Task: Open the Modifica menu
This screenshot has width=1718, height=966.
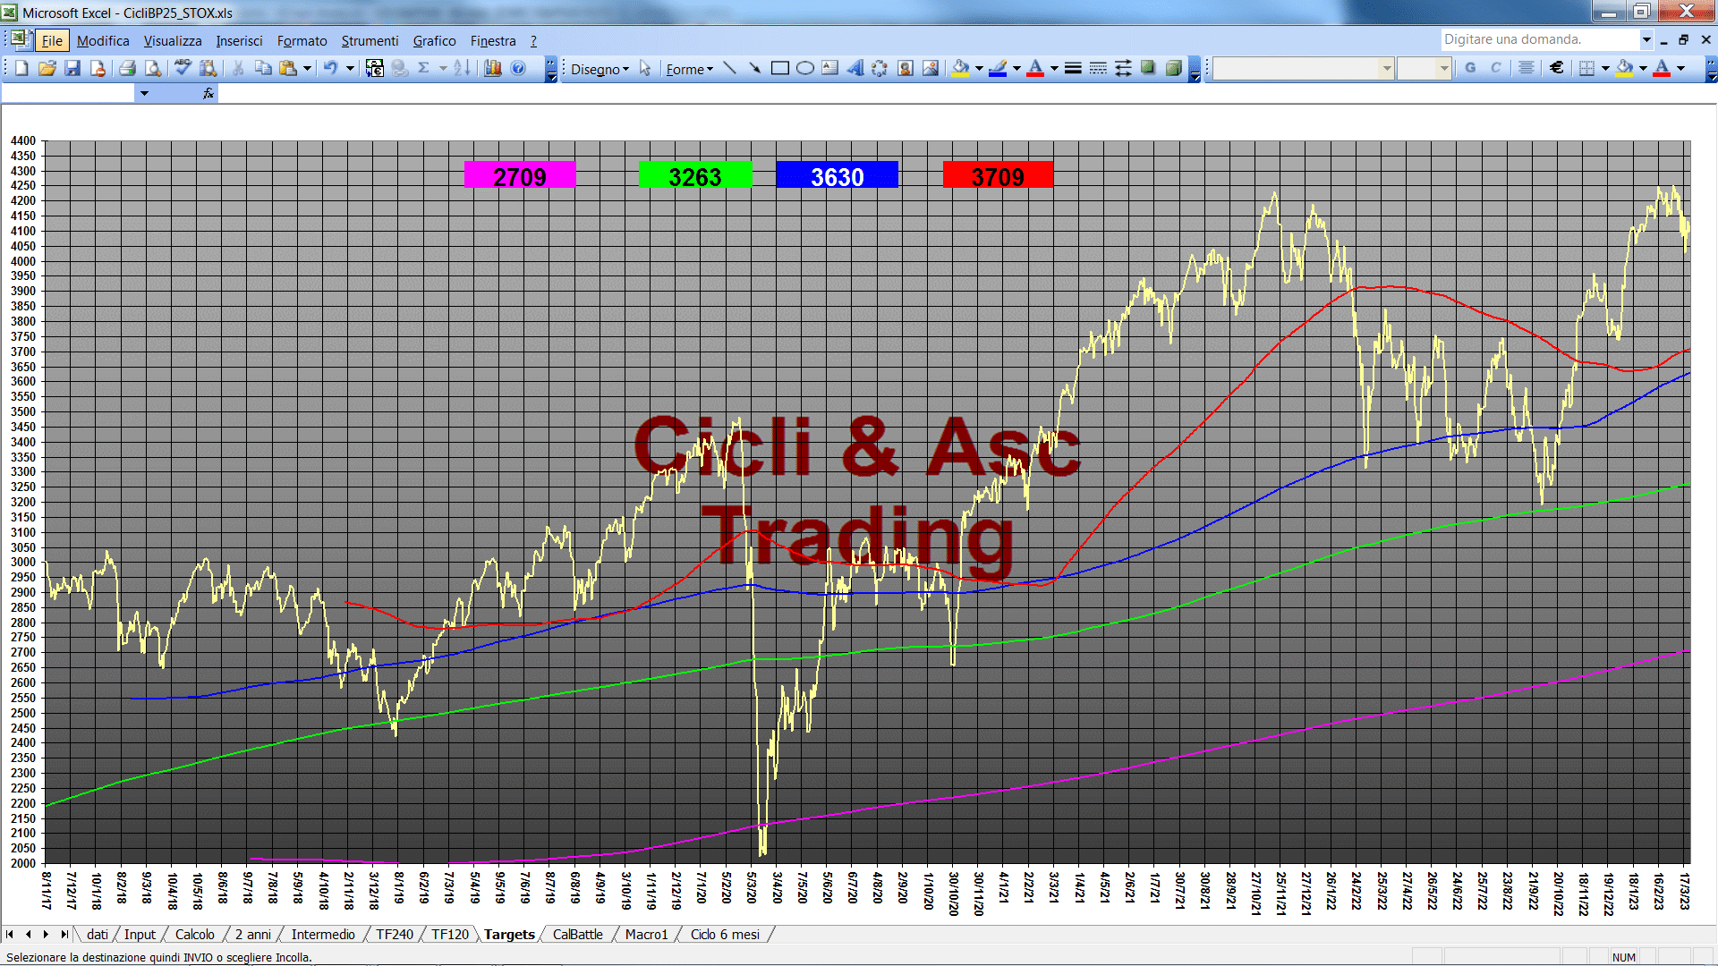Action: pos(103,41)
